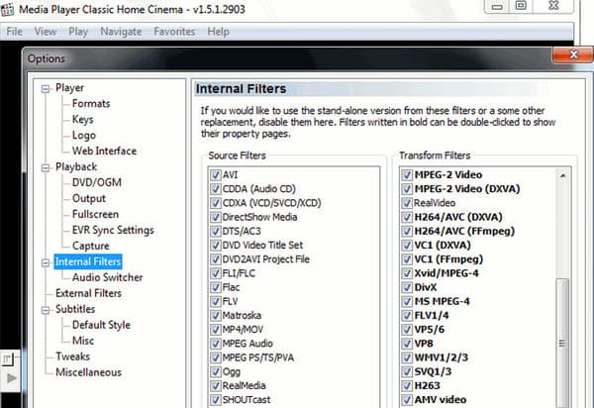Uncheck VC1 (FFmpeg) filter
Screen dimensions: 594x408
coord(407,259)
